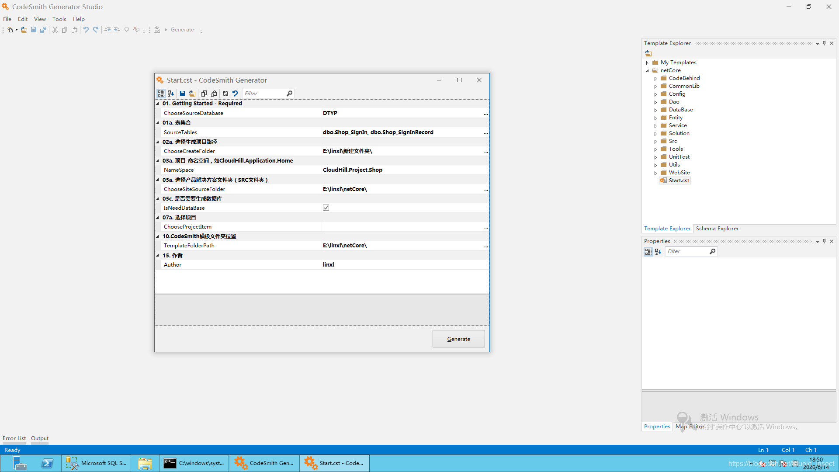Screen dimensions: 839x472
Task: Sort properties alphabetically in generator dialog
Action: point(171,94)
